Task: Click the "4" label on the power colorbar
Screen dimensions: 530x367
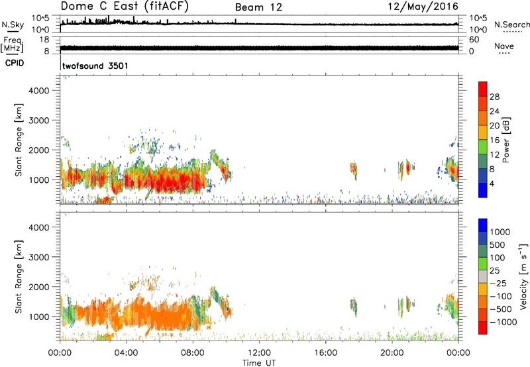Action: [x=492, y=183]
